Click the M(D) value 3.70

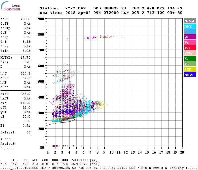[26, 62]
